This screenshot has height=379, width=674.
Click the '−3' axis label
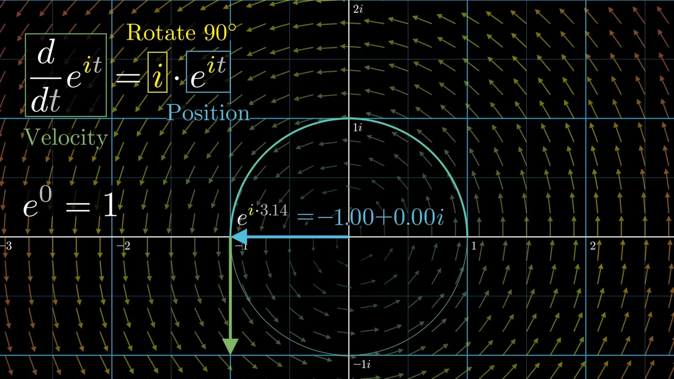pos(6,246)
